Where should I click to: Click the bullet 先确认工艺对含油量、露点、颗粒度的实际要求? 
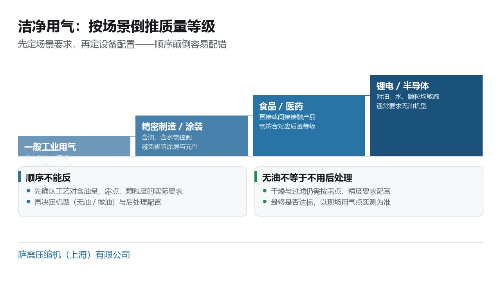coord(108,191)
